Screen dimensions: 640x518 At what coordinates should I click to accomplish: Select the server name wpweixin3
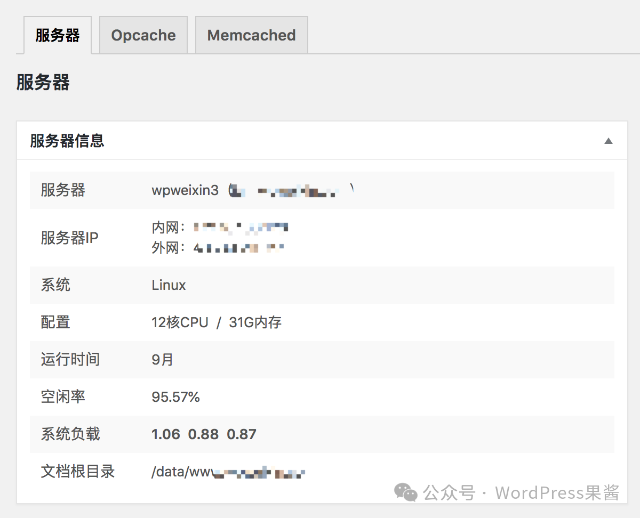[x=185, y=190]
